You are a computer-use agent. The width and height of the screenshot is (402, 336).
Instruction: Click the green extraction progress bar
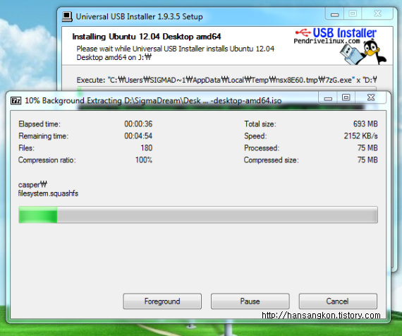[198, 215]
